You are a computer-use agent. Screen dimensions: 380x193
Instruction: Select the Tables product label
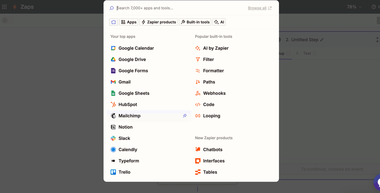pos(210,172)
